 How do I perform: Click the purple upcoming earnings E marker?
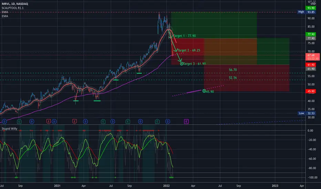186,122
